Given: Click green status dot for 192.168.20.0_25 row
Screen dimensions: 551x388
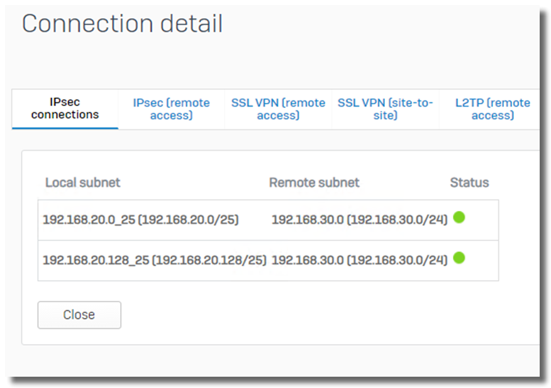Looking at the screenshot, I should [x=459, y=217].
